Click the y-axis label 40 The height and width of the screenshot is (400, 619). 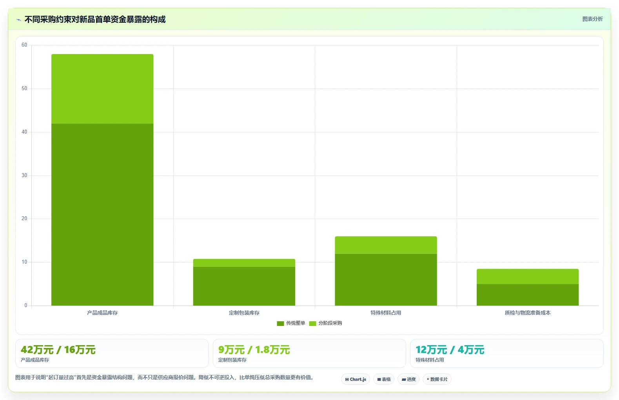24,132
